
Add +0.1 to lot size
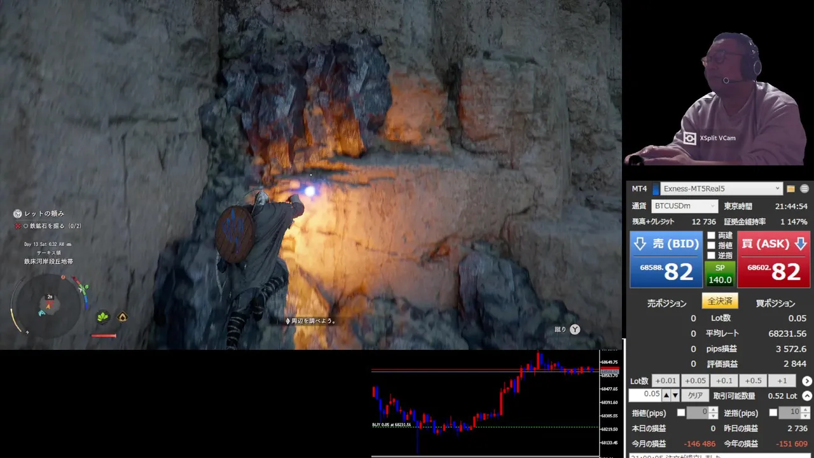click(x=724, y=381)
